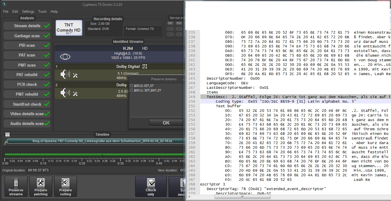
Task: Select the PMT scan step
Action: (27, 65)
